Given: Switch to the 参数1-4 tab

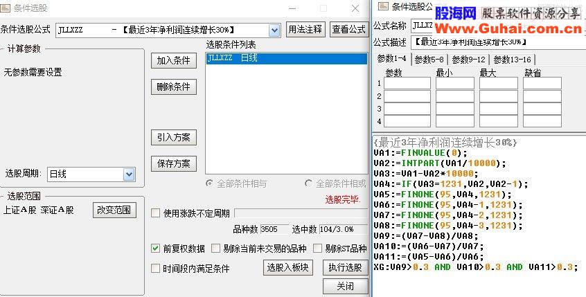Looking at the screenshot, I should [391, 59].
